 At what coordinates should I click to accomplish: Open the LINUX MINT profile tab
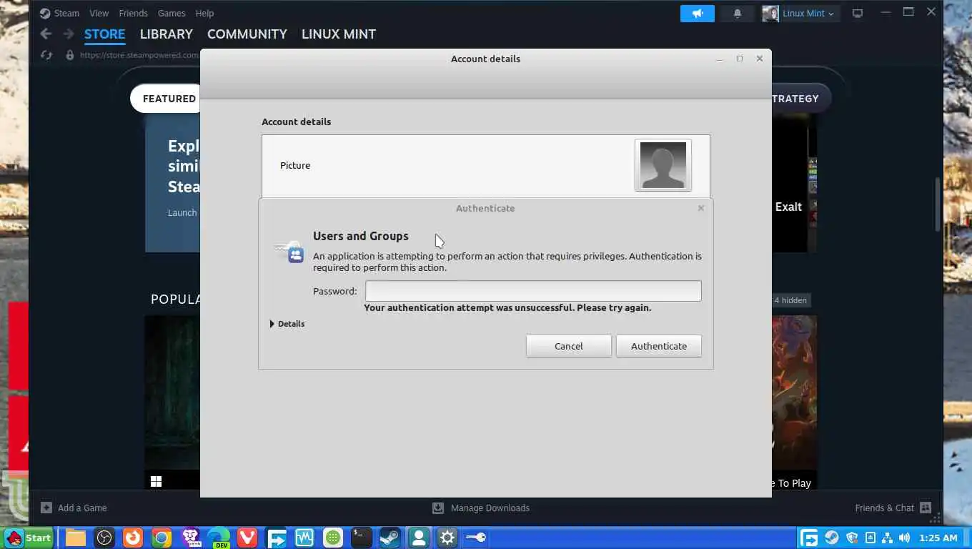click(339, 34)
